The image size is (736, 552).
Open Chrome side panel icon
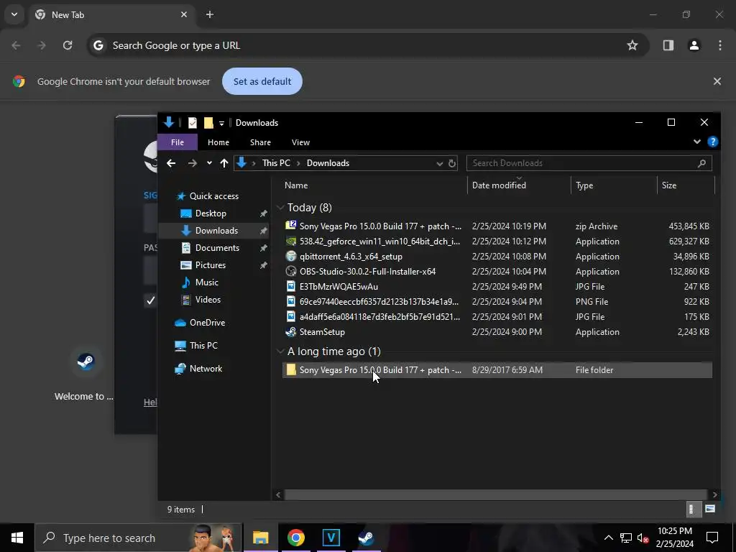click(x=668, y=45)
